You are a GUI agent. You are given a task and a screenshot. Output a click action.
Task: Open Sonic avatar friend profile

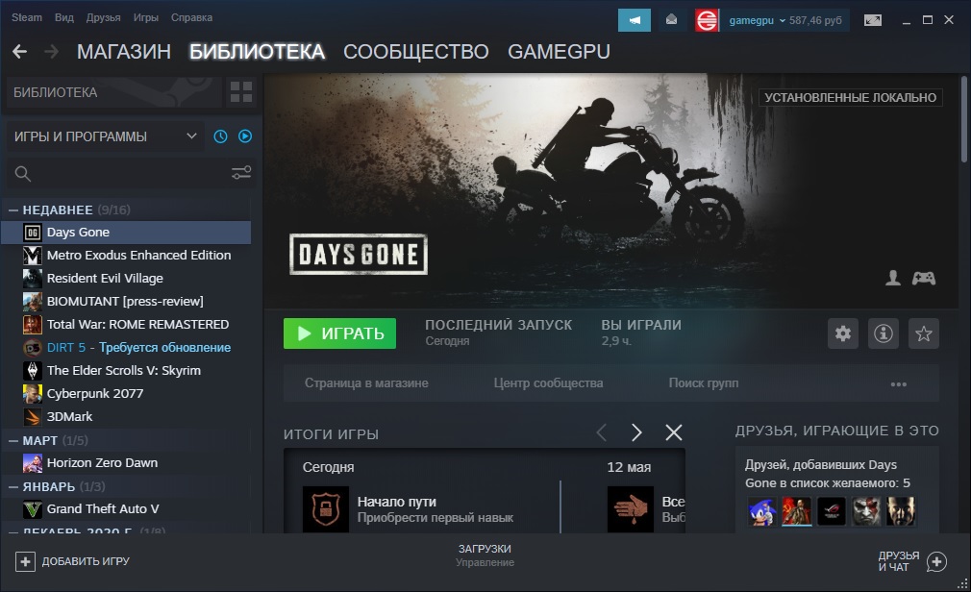pyautogui.click(x=761, y=511)
